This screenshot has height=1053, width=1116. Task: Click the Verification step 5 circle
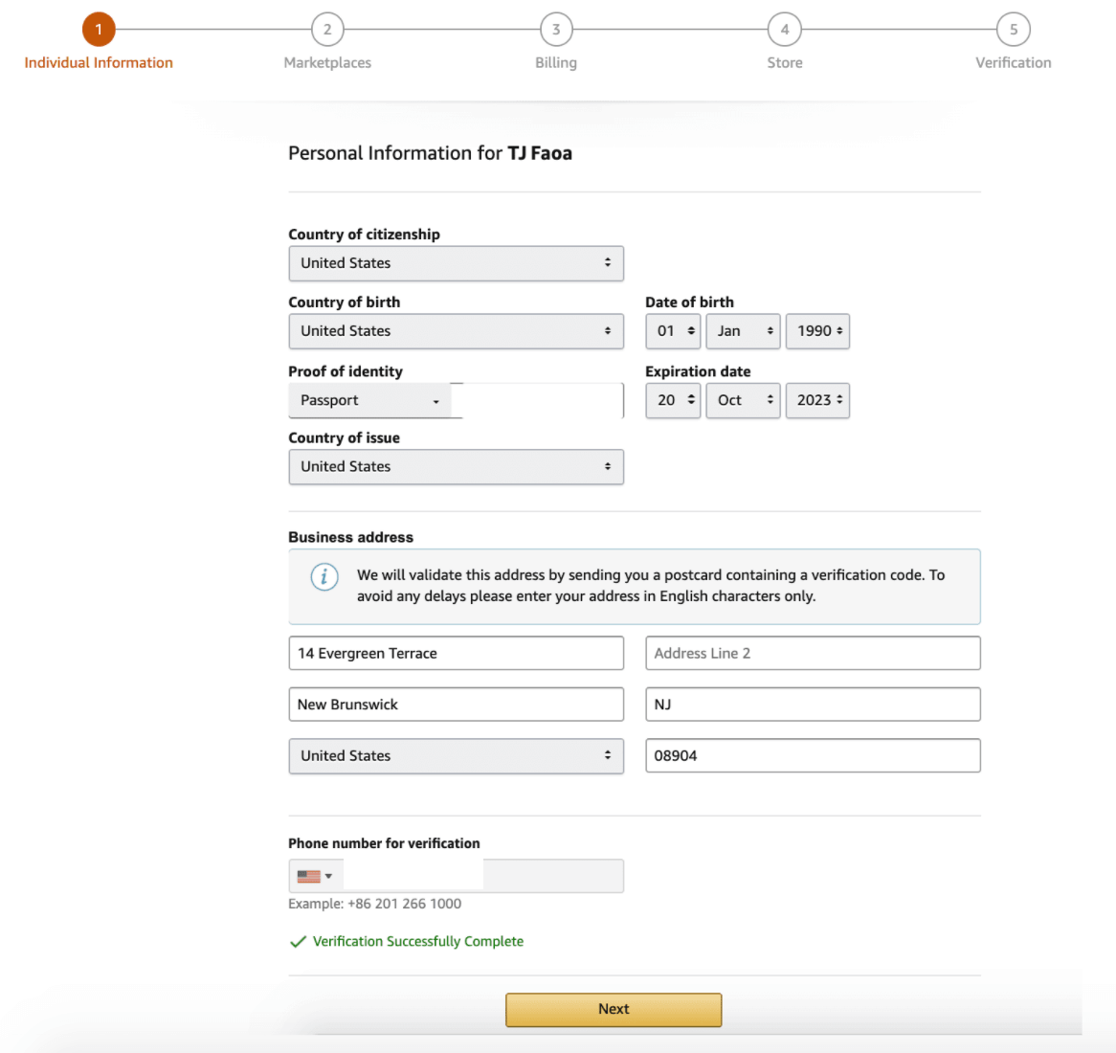[1013, 29]
